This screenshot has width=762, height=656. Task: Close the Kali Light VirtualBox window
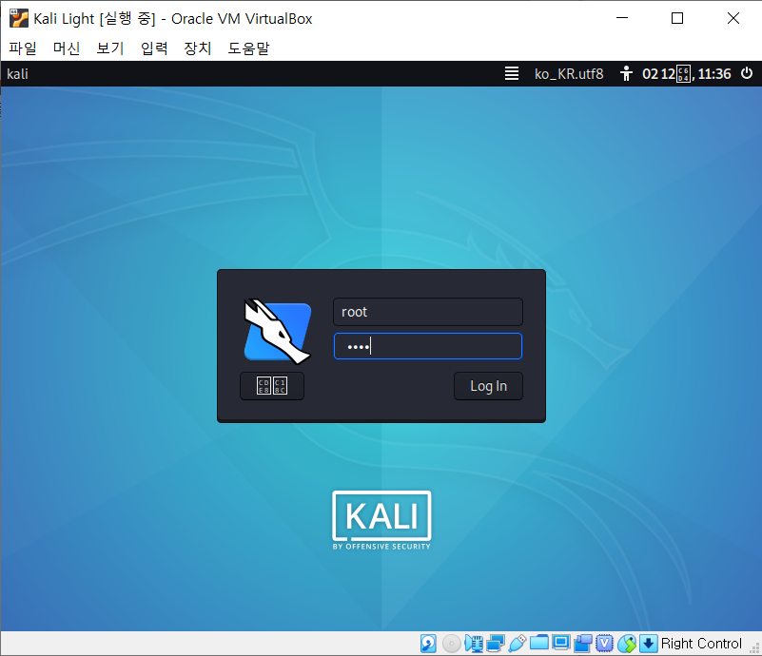[x=733, y=18]
